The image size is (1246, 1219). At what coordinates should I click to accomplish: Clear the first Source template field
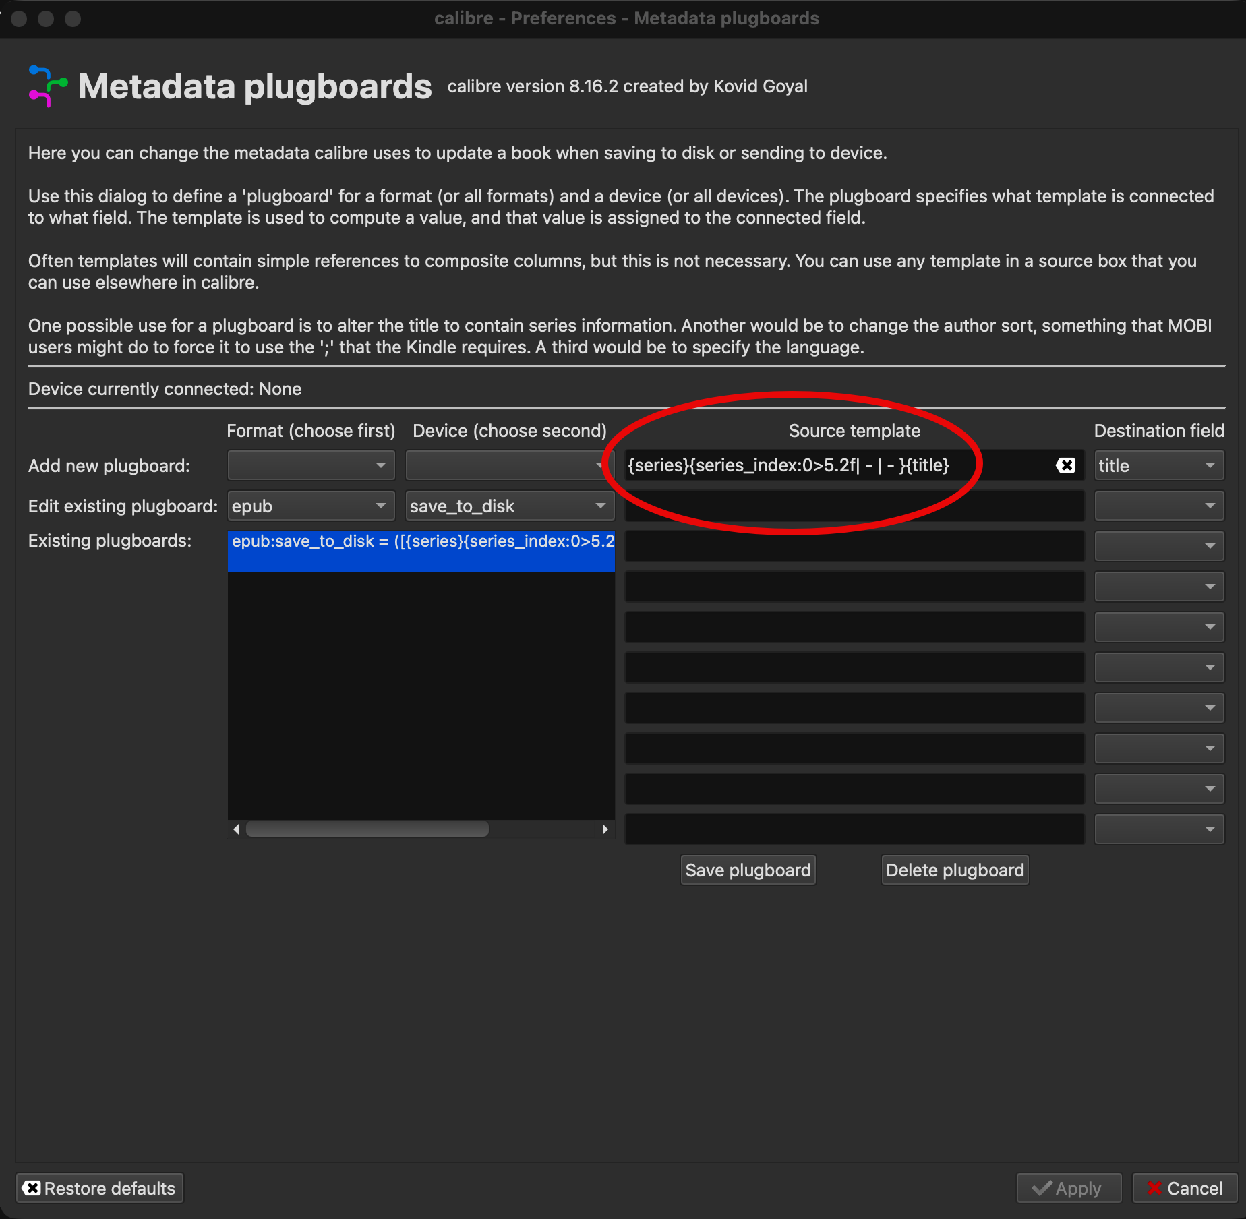pos(1065,465)
